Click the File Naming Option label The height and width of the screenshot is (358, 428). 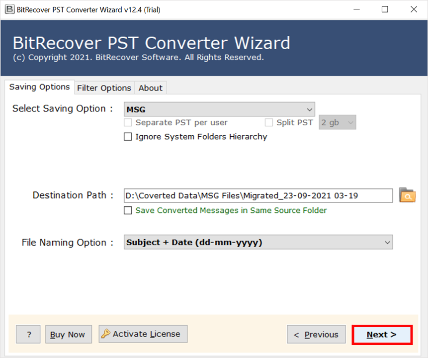point(68,243)
